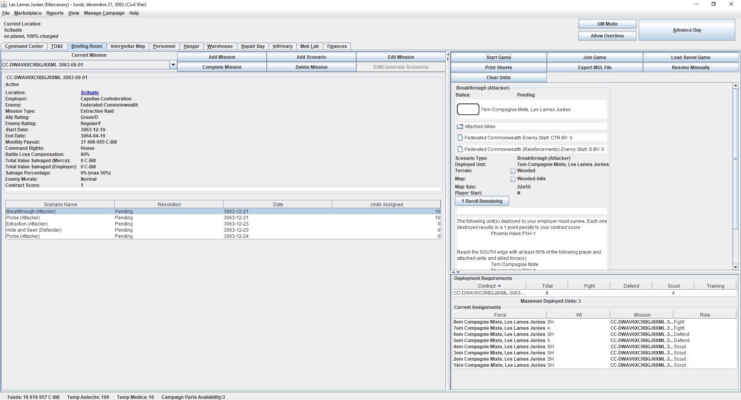Click the 7em Compagnie Mixte force icon
The height and width of the screenshot is (400, 741).
tap(468, 109)
